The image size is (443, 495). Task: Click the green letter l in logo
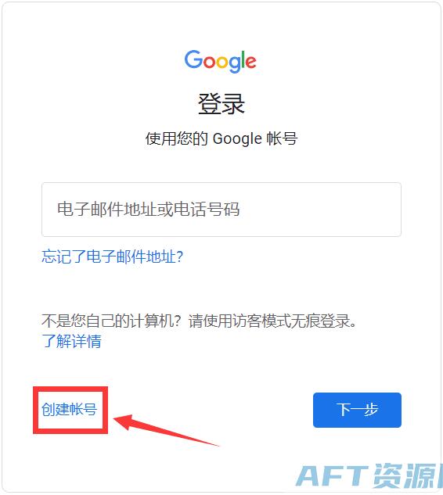point(242,60)
